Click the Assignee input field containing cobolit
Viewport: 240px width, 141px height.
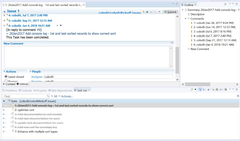pyautogui.click(x=108, y=77)
